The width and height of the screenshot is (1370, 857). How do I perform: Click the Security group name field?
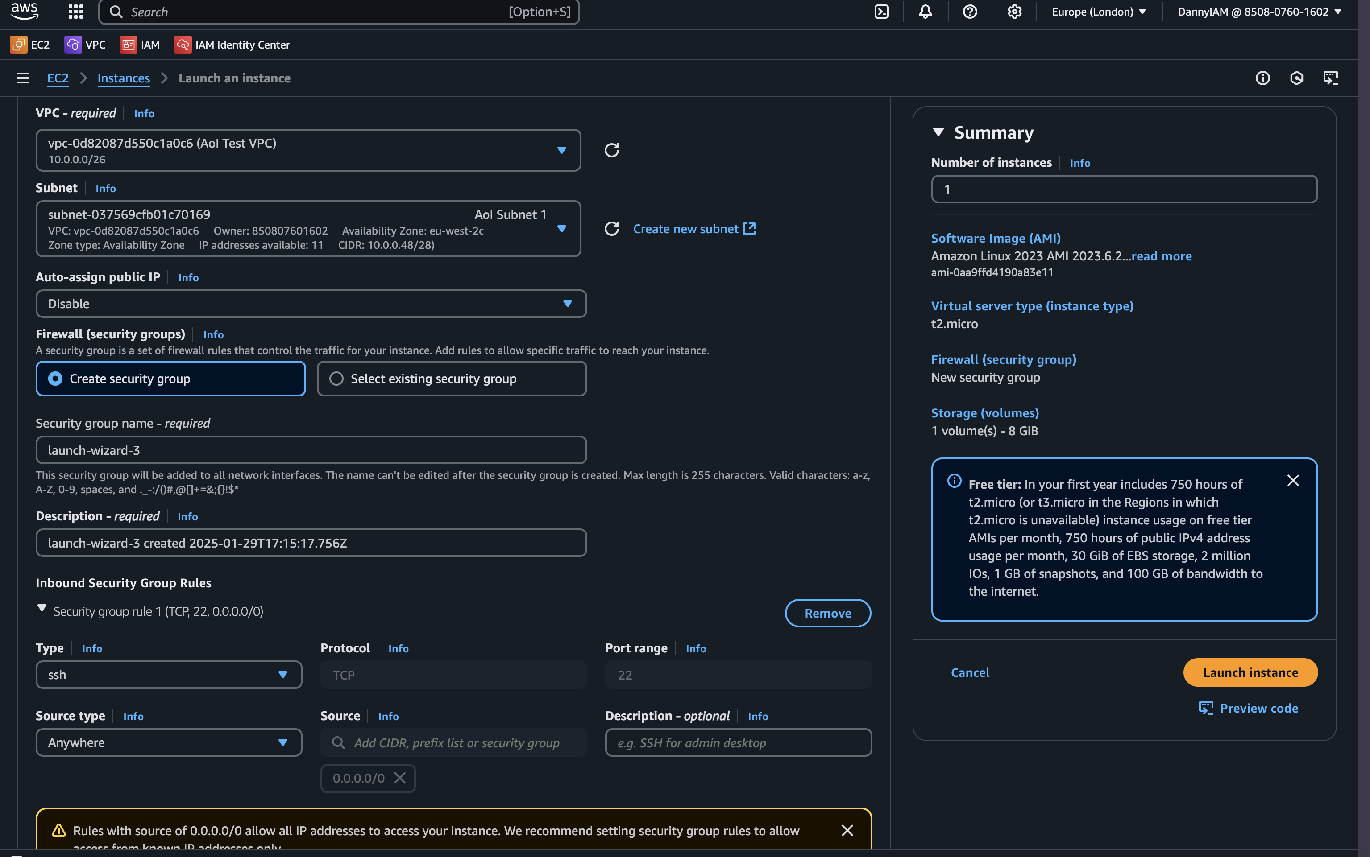coord(310,450)
